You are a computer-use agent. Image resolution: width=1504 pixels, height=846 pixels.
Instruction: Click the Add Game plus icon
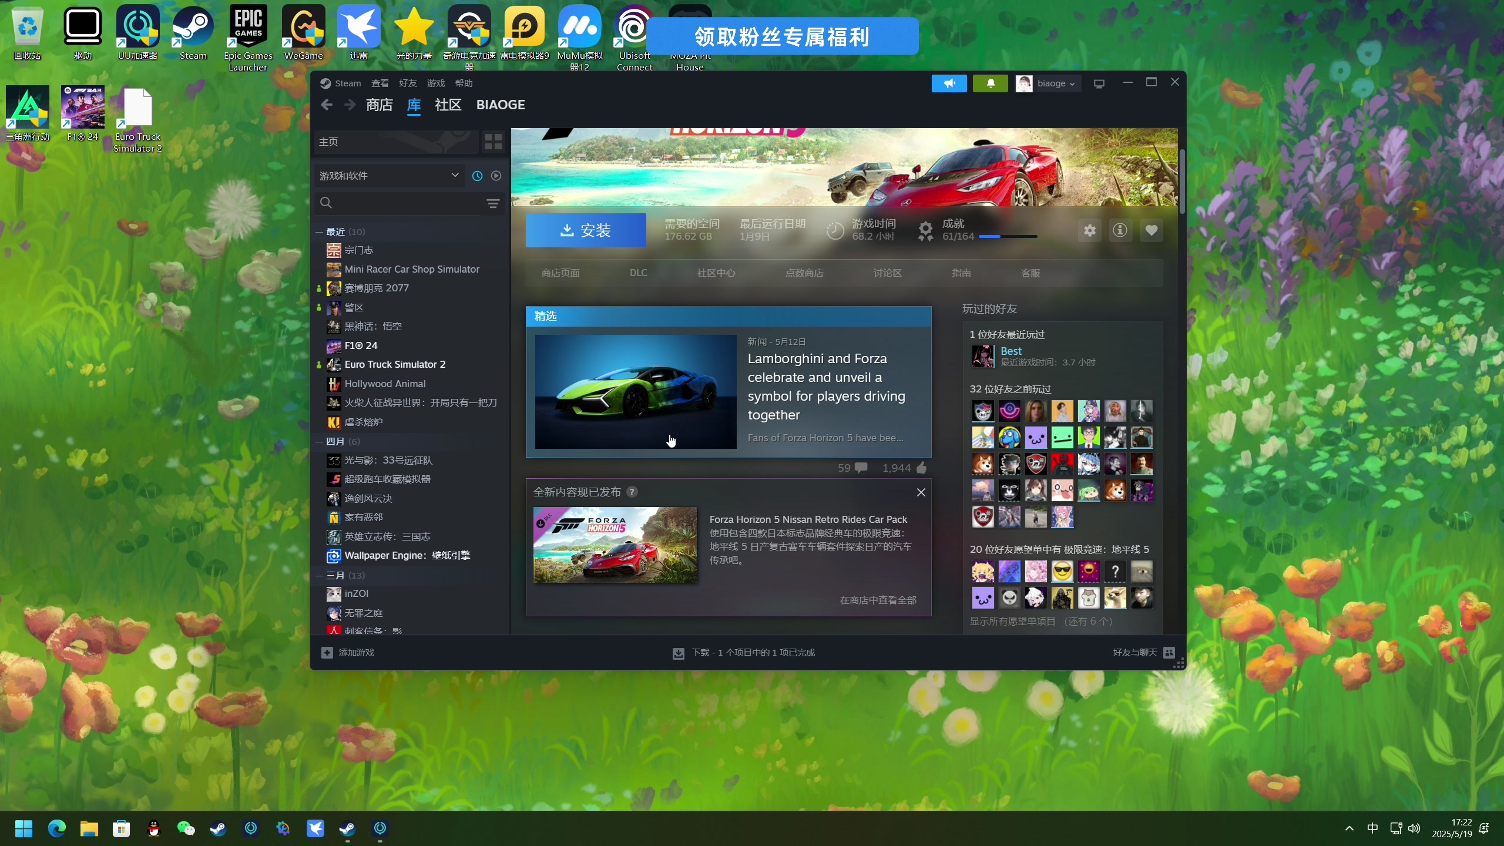327,652
